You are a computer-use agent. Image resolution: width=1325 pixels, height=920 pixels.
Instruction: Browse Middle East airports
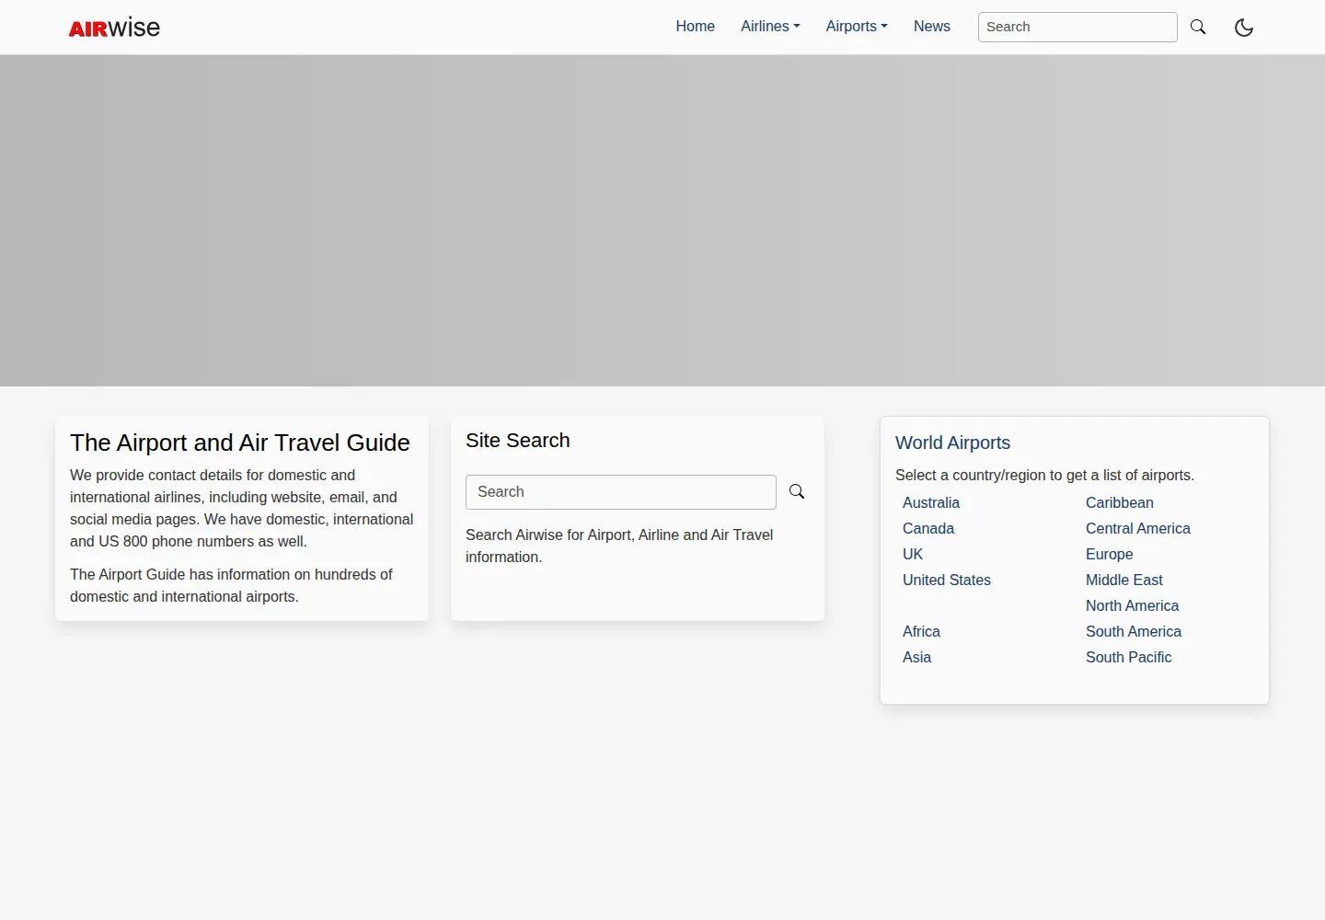(x=1123, y=580)
